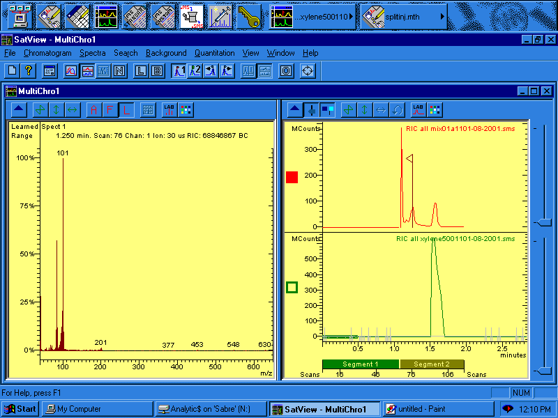558x418 pixels.
Task: Open the Window menu
Action: (281, 53)
